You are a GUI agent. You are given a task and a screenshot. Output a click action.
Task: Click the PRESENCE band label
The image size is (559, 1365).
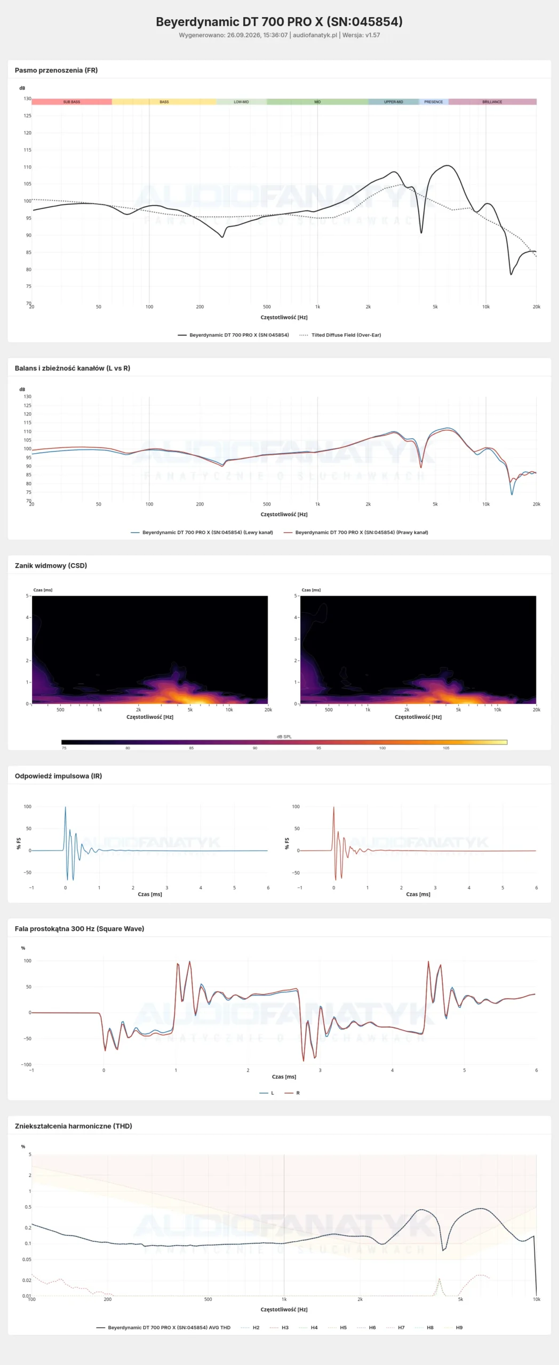point(434,102)
